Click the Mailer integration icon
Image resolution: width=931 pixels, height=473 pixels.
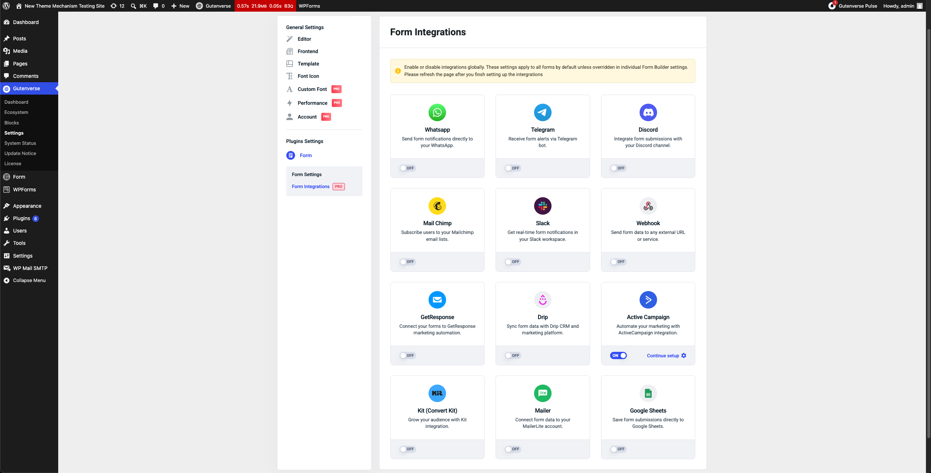542,393
